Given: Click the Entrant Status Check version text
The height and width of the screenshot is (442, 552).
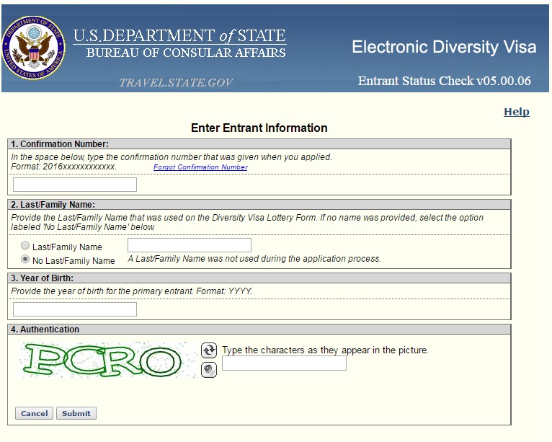Looking at the screenshot, I should point(444,81).
